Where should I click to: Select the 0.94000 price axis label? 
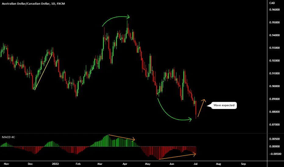click(274, 35)
